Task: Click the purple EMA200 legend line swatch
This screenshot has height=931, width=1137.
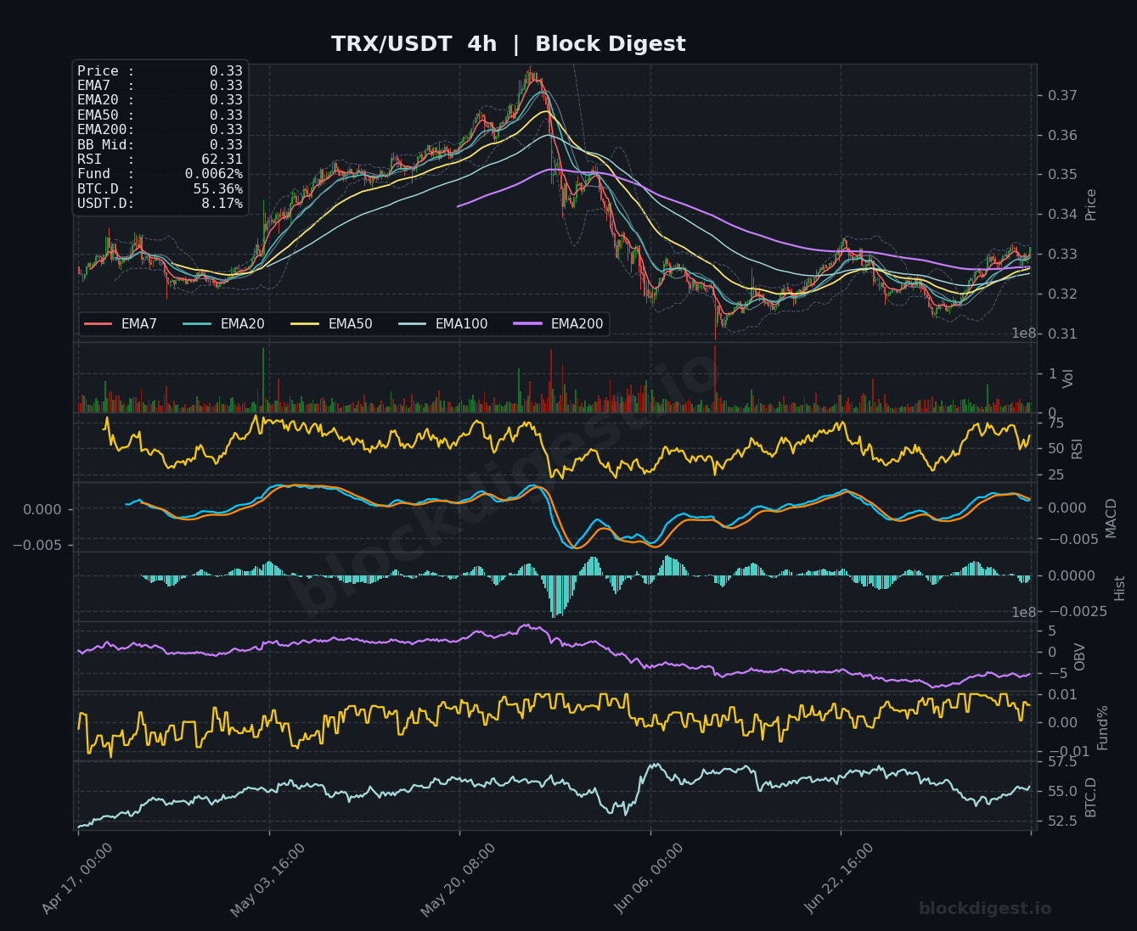Action: click(528, 323)
